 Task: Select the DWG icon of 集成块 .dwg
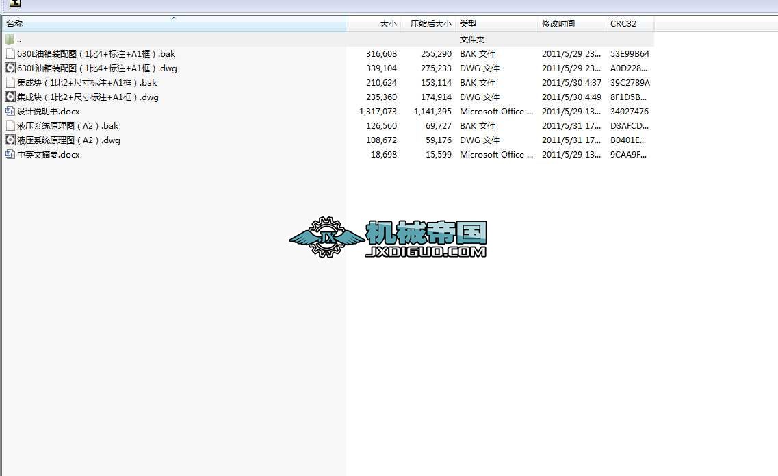pyautogui.click(x=10, y=97)
